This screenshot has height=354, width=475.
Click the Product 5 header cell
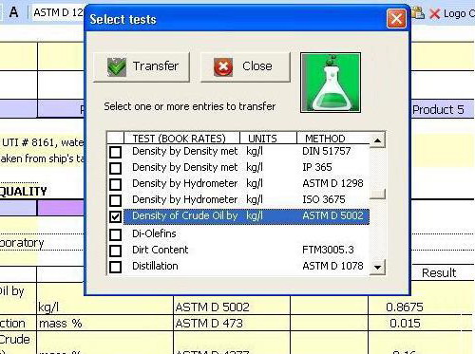pos(443,109)
